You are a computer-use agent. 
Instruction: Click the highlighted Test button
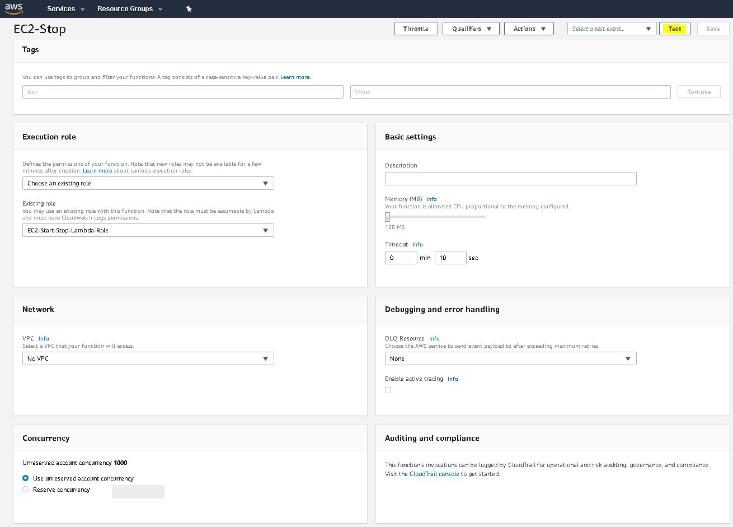pyautogui.click(x=674, y=29)
